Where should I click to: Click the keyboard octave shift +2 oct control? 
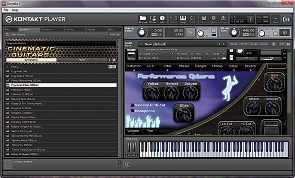132,155
